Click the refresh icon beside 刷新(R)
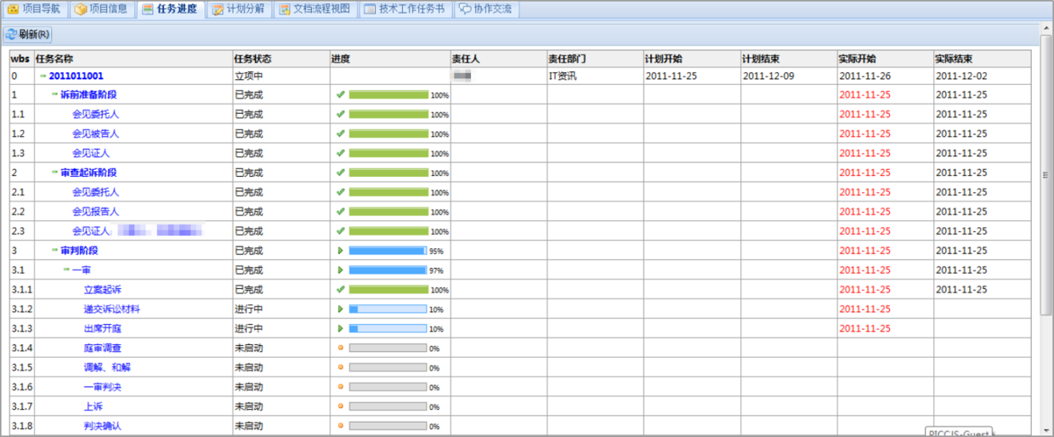Image resolution: width=1054 pixels, height=437 pixels. [x=11, y=35]
